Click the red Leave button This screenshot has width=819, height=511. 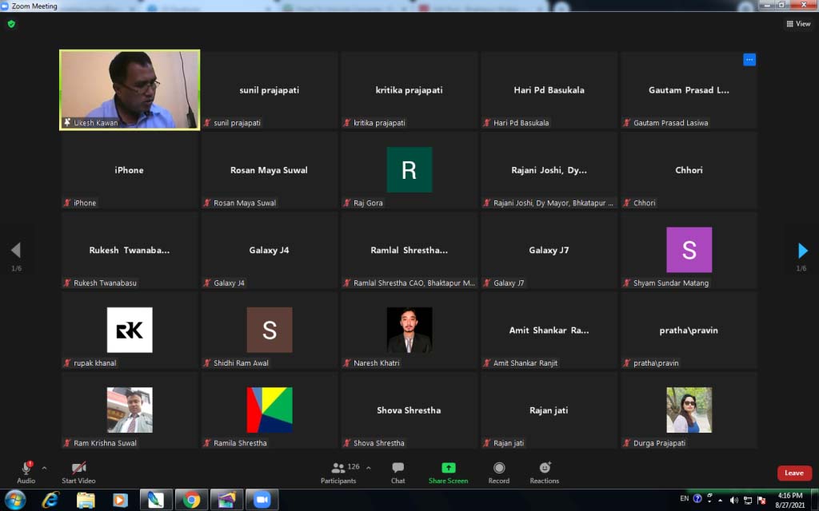(793, 473)
